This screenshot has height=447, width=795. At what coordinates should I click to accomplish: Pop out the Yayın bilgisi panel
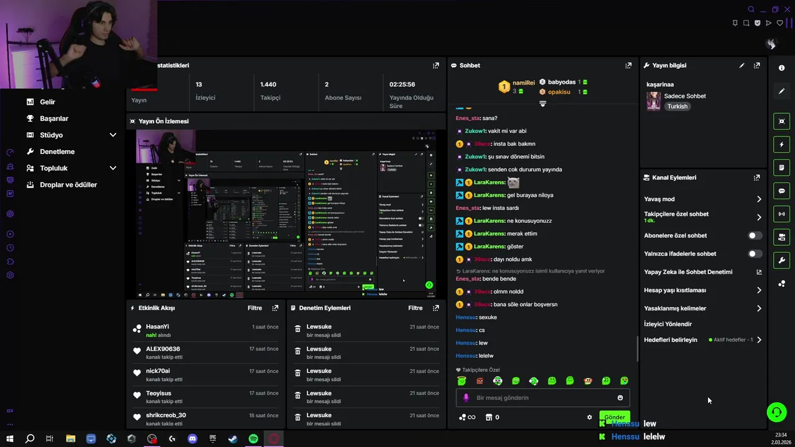[756, 65]
